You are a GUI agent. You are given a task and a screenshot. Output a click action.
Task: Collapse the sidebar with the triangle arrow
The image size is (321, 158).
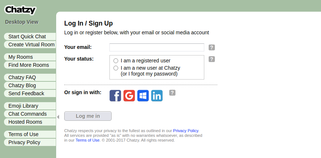(58, 117)
